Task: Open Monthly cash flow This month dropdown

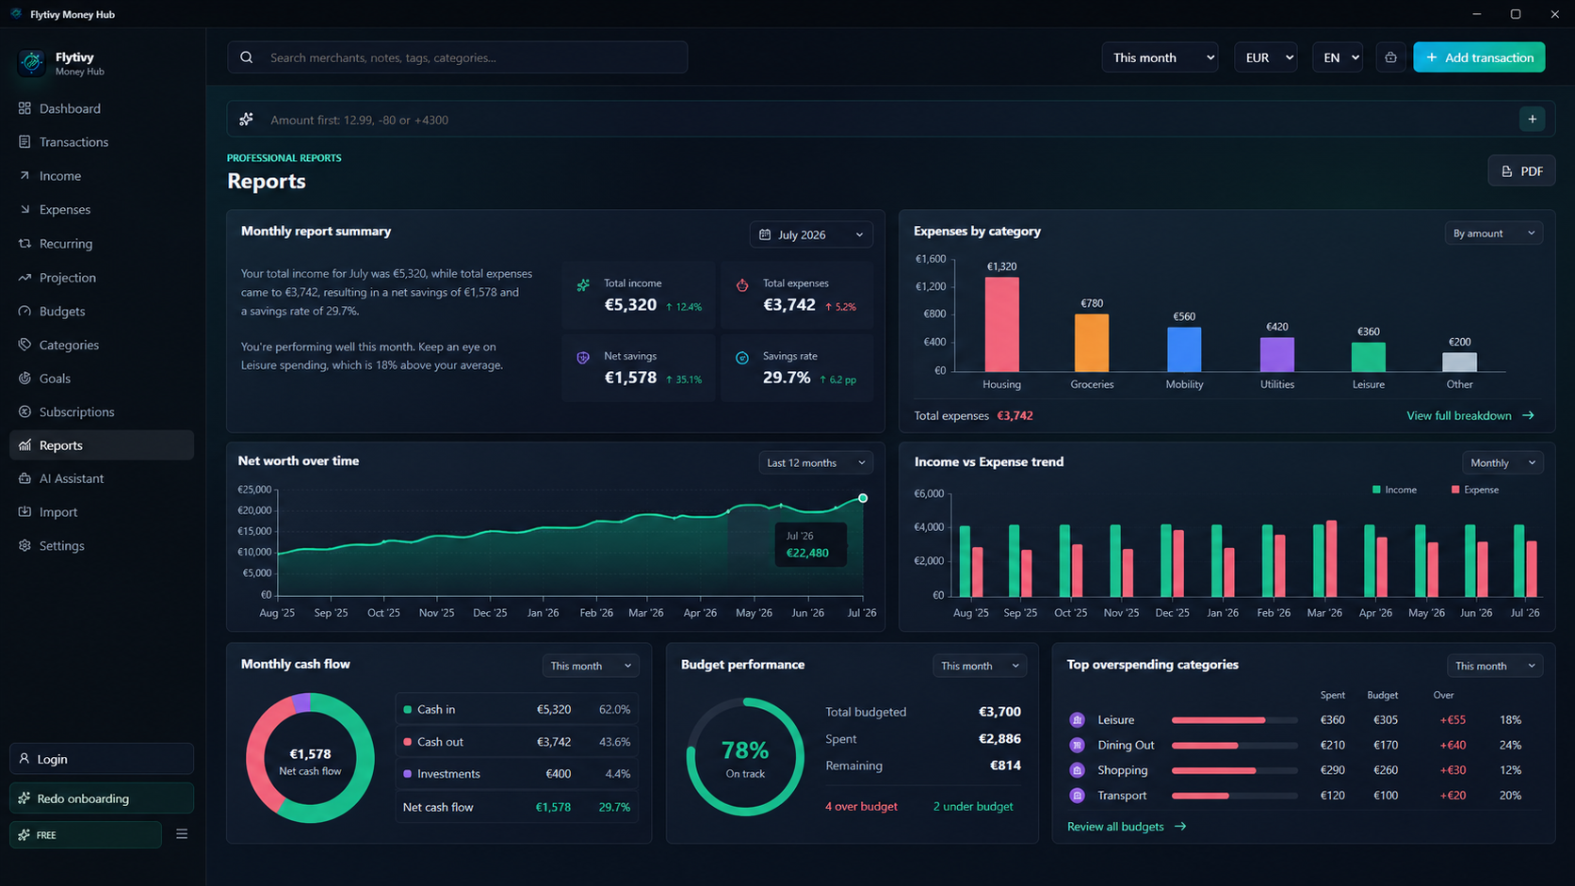Action: (x=591, y=666)
